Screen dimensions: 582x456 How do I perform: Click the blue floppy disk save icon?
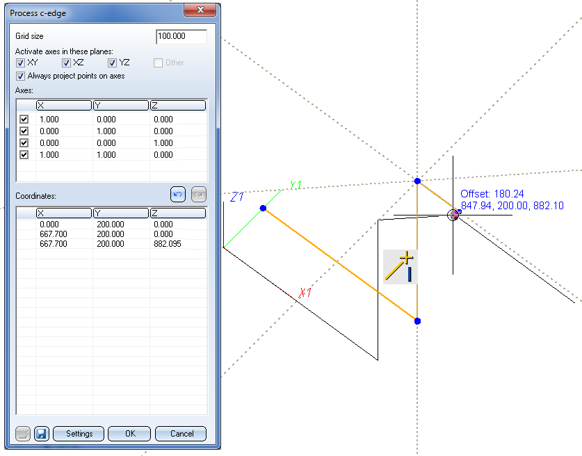pos(41,434)
